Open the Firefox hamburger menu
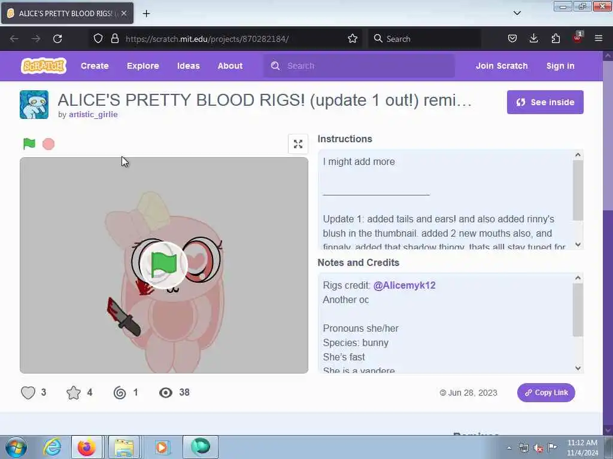 [599, 38]
